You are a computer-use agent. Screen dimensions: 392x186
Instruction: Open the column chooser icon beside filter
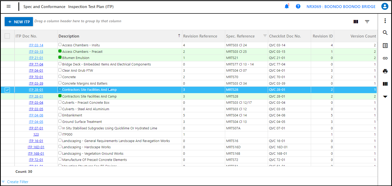pyautogui.click(x=356, y=22)
